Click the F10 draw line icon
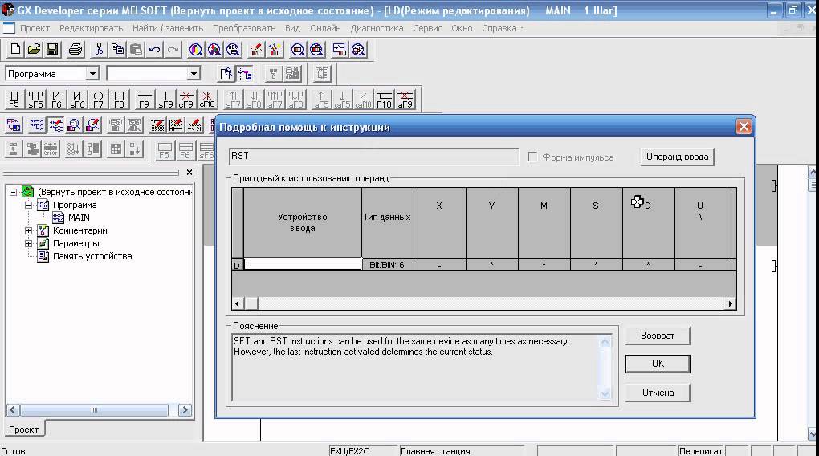Screen dimensions: 819x456 coord(384,100)
